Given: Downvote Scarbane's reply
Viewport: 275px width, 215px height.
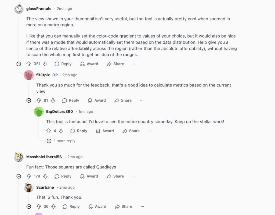Looking at the screenshot, I should click(53, 206).
